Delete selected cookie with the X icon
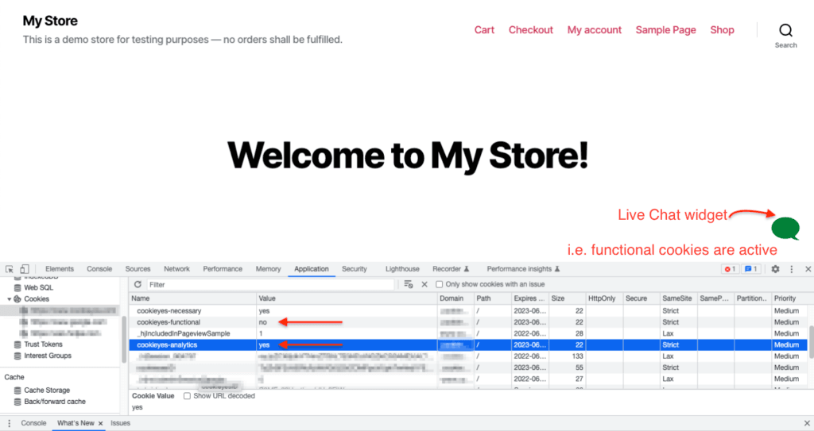 point(424,284)
